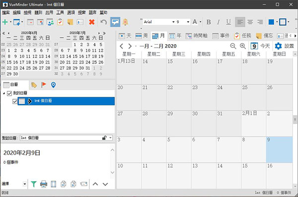Open the default calendar combo box dropdown
Screen dimensions: 298x197
pyautogui.click(x=110, y=138)
